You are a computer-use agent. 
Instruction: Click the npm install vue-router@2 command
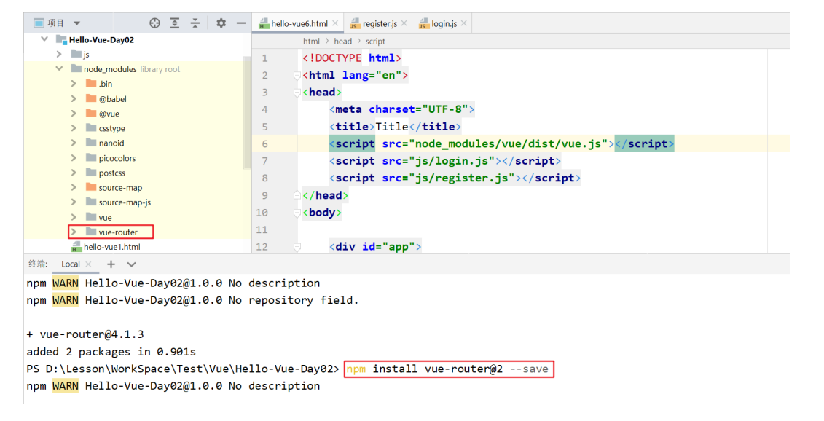pyautogui.click(x=447, y=369)
